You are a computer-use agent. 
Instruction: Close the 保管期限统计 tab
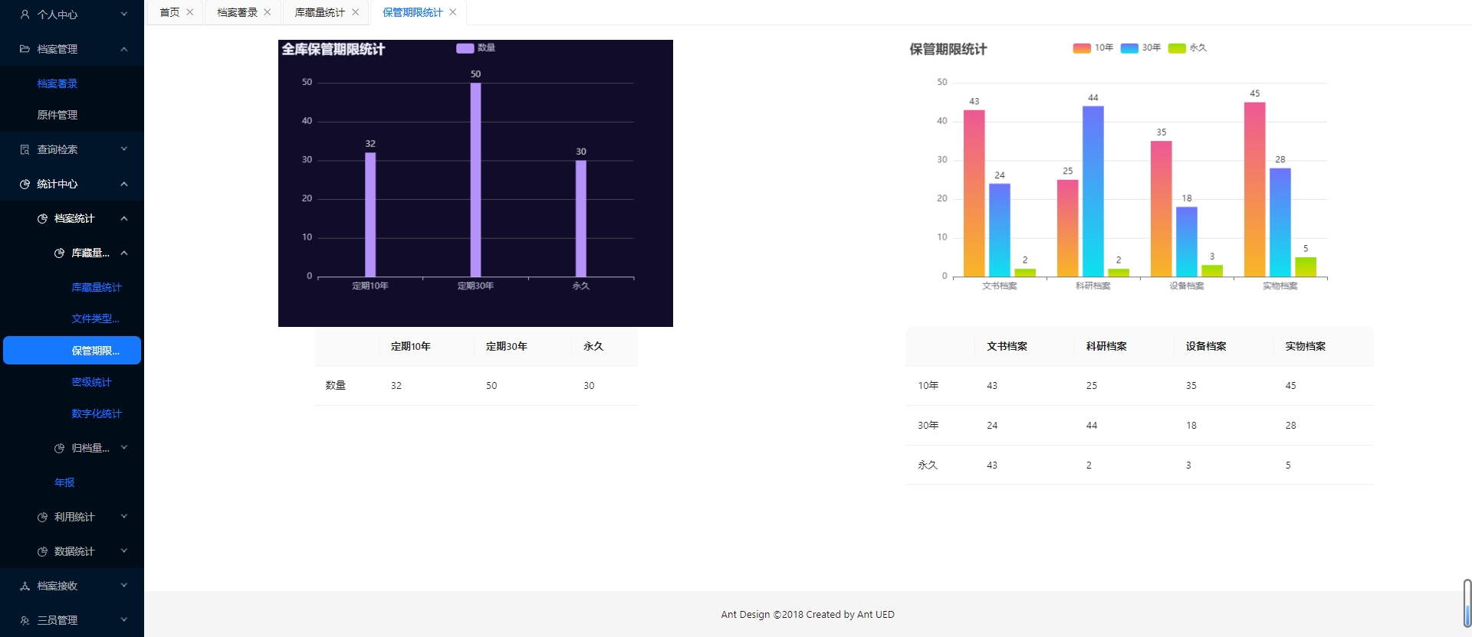pyautogui.click(x=453, y=12)
